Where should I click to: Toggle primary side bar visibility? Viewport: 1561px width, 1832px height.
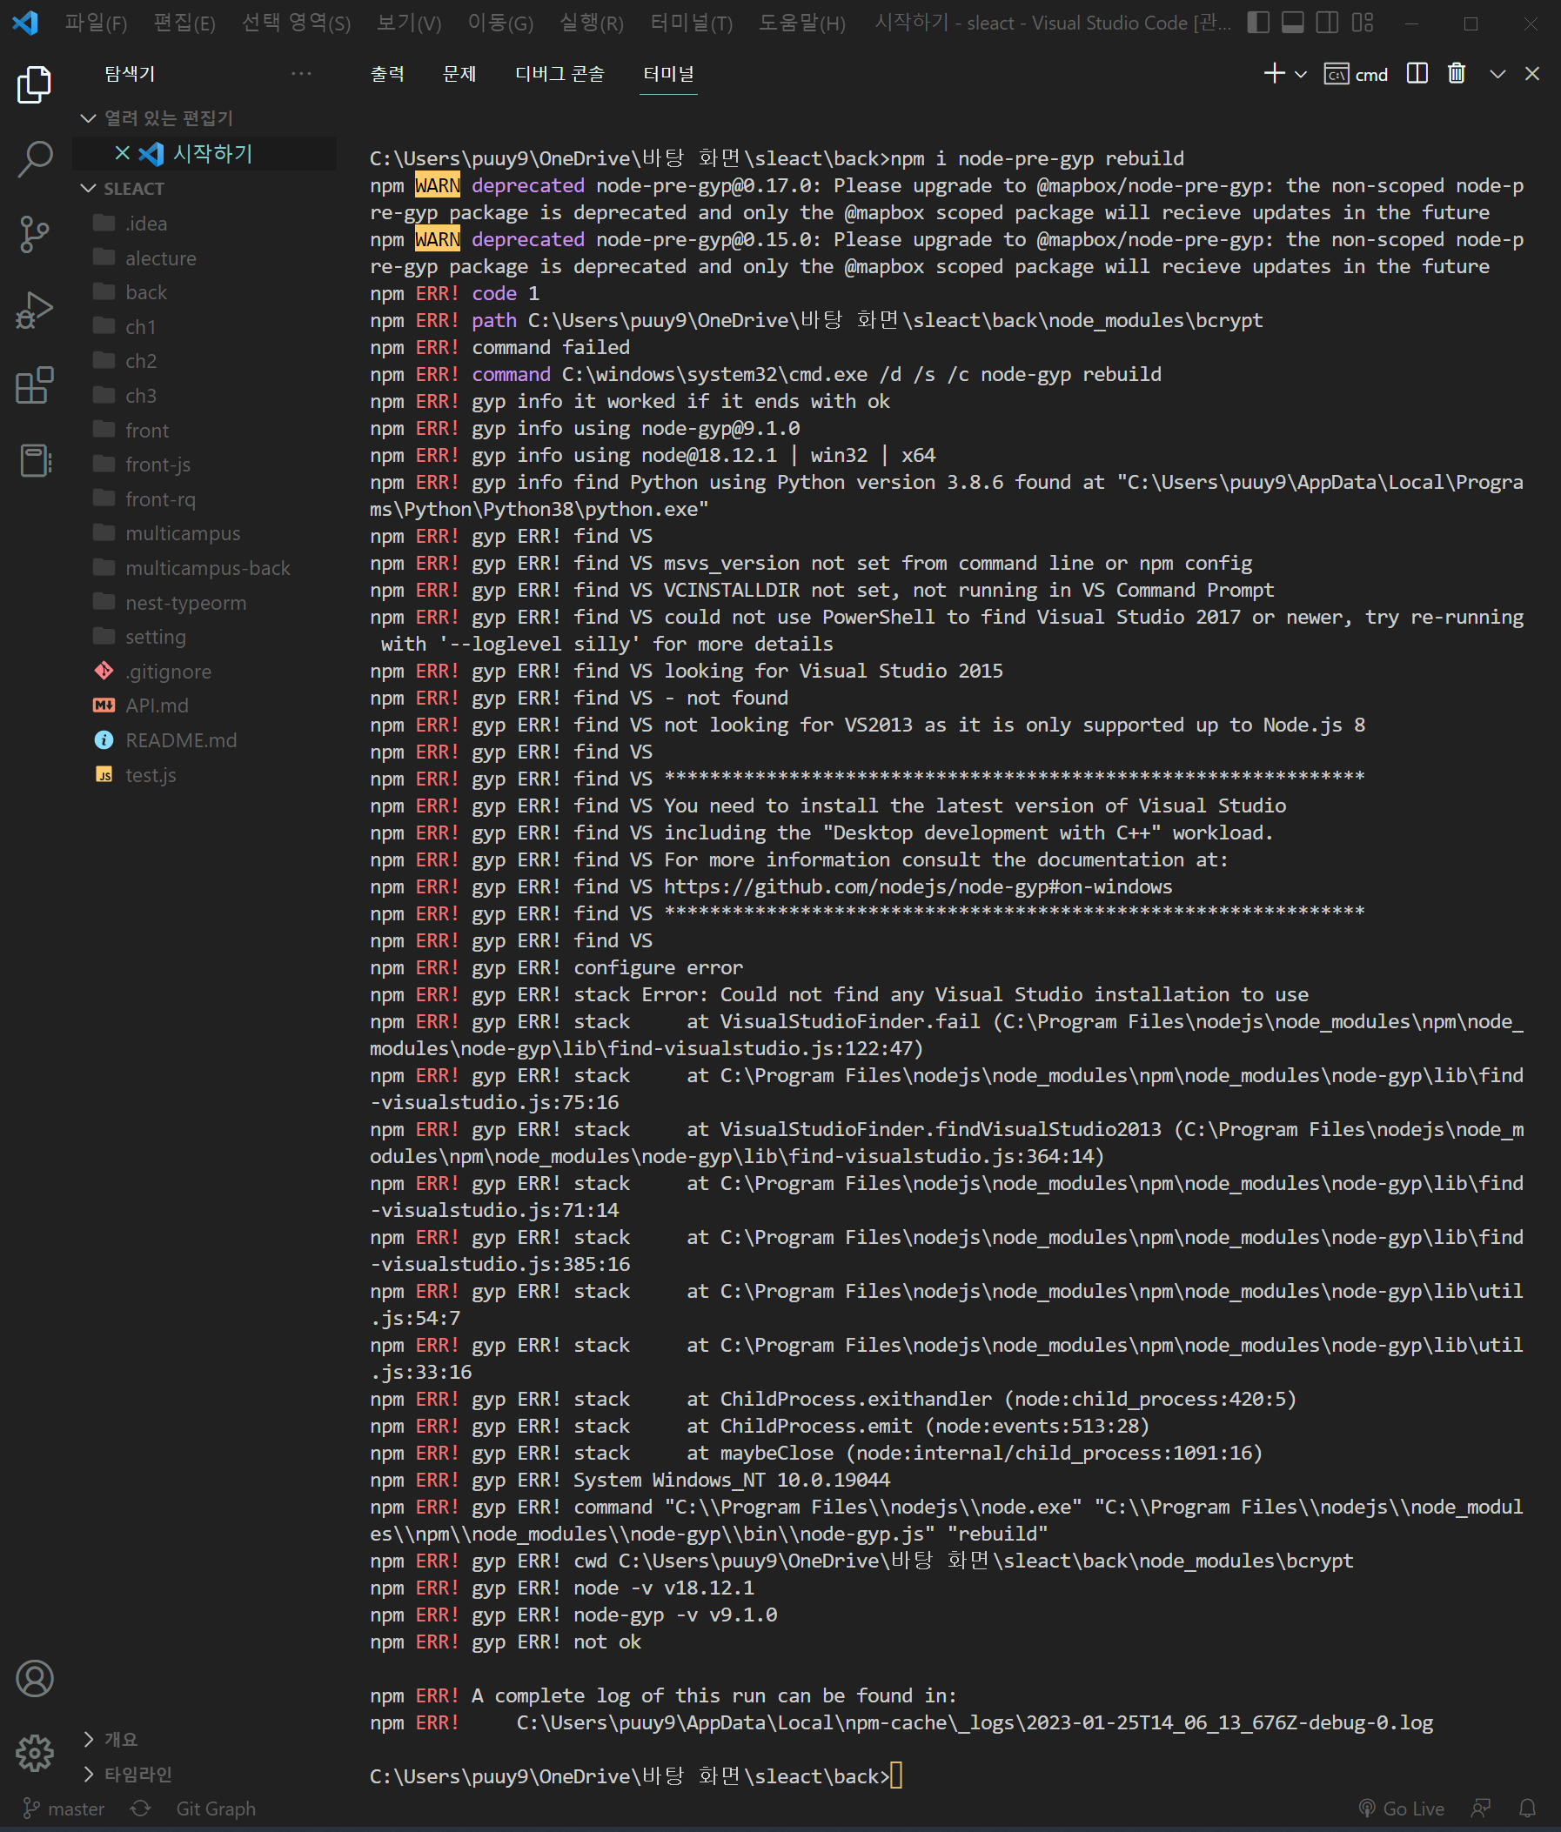click(1257, 23)
